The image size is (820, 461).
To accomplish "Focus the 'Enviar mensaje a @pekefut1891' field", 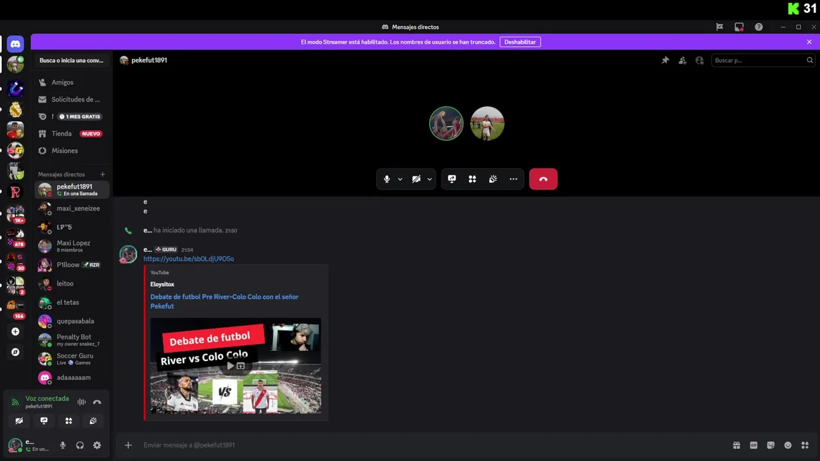I will [436, 445].
